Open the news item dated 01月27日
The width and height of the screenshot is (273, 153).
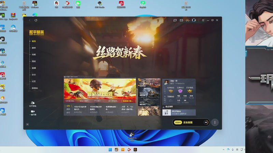[80, 109]
